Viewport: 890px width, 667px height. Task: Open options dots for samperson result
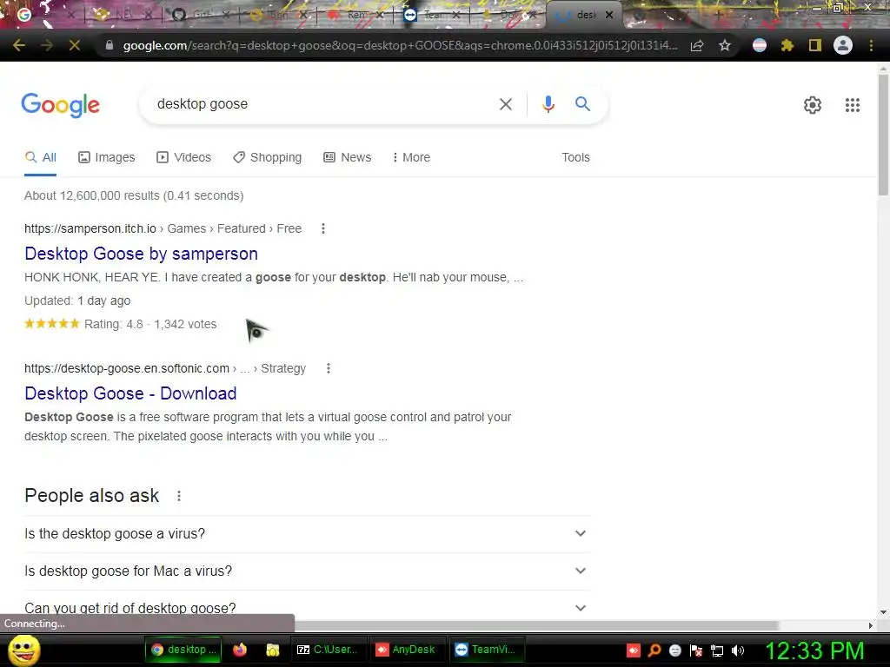pyautogui.click(x=323, y=228)
